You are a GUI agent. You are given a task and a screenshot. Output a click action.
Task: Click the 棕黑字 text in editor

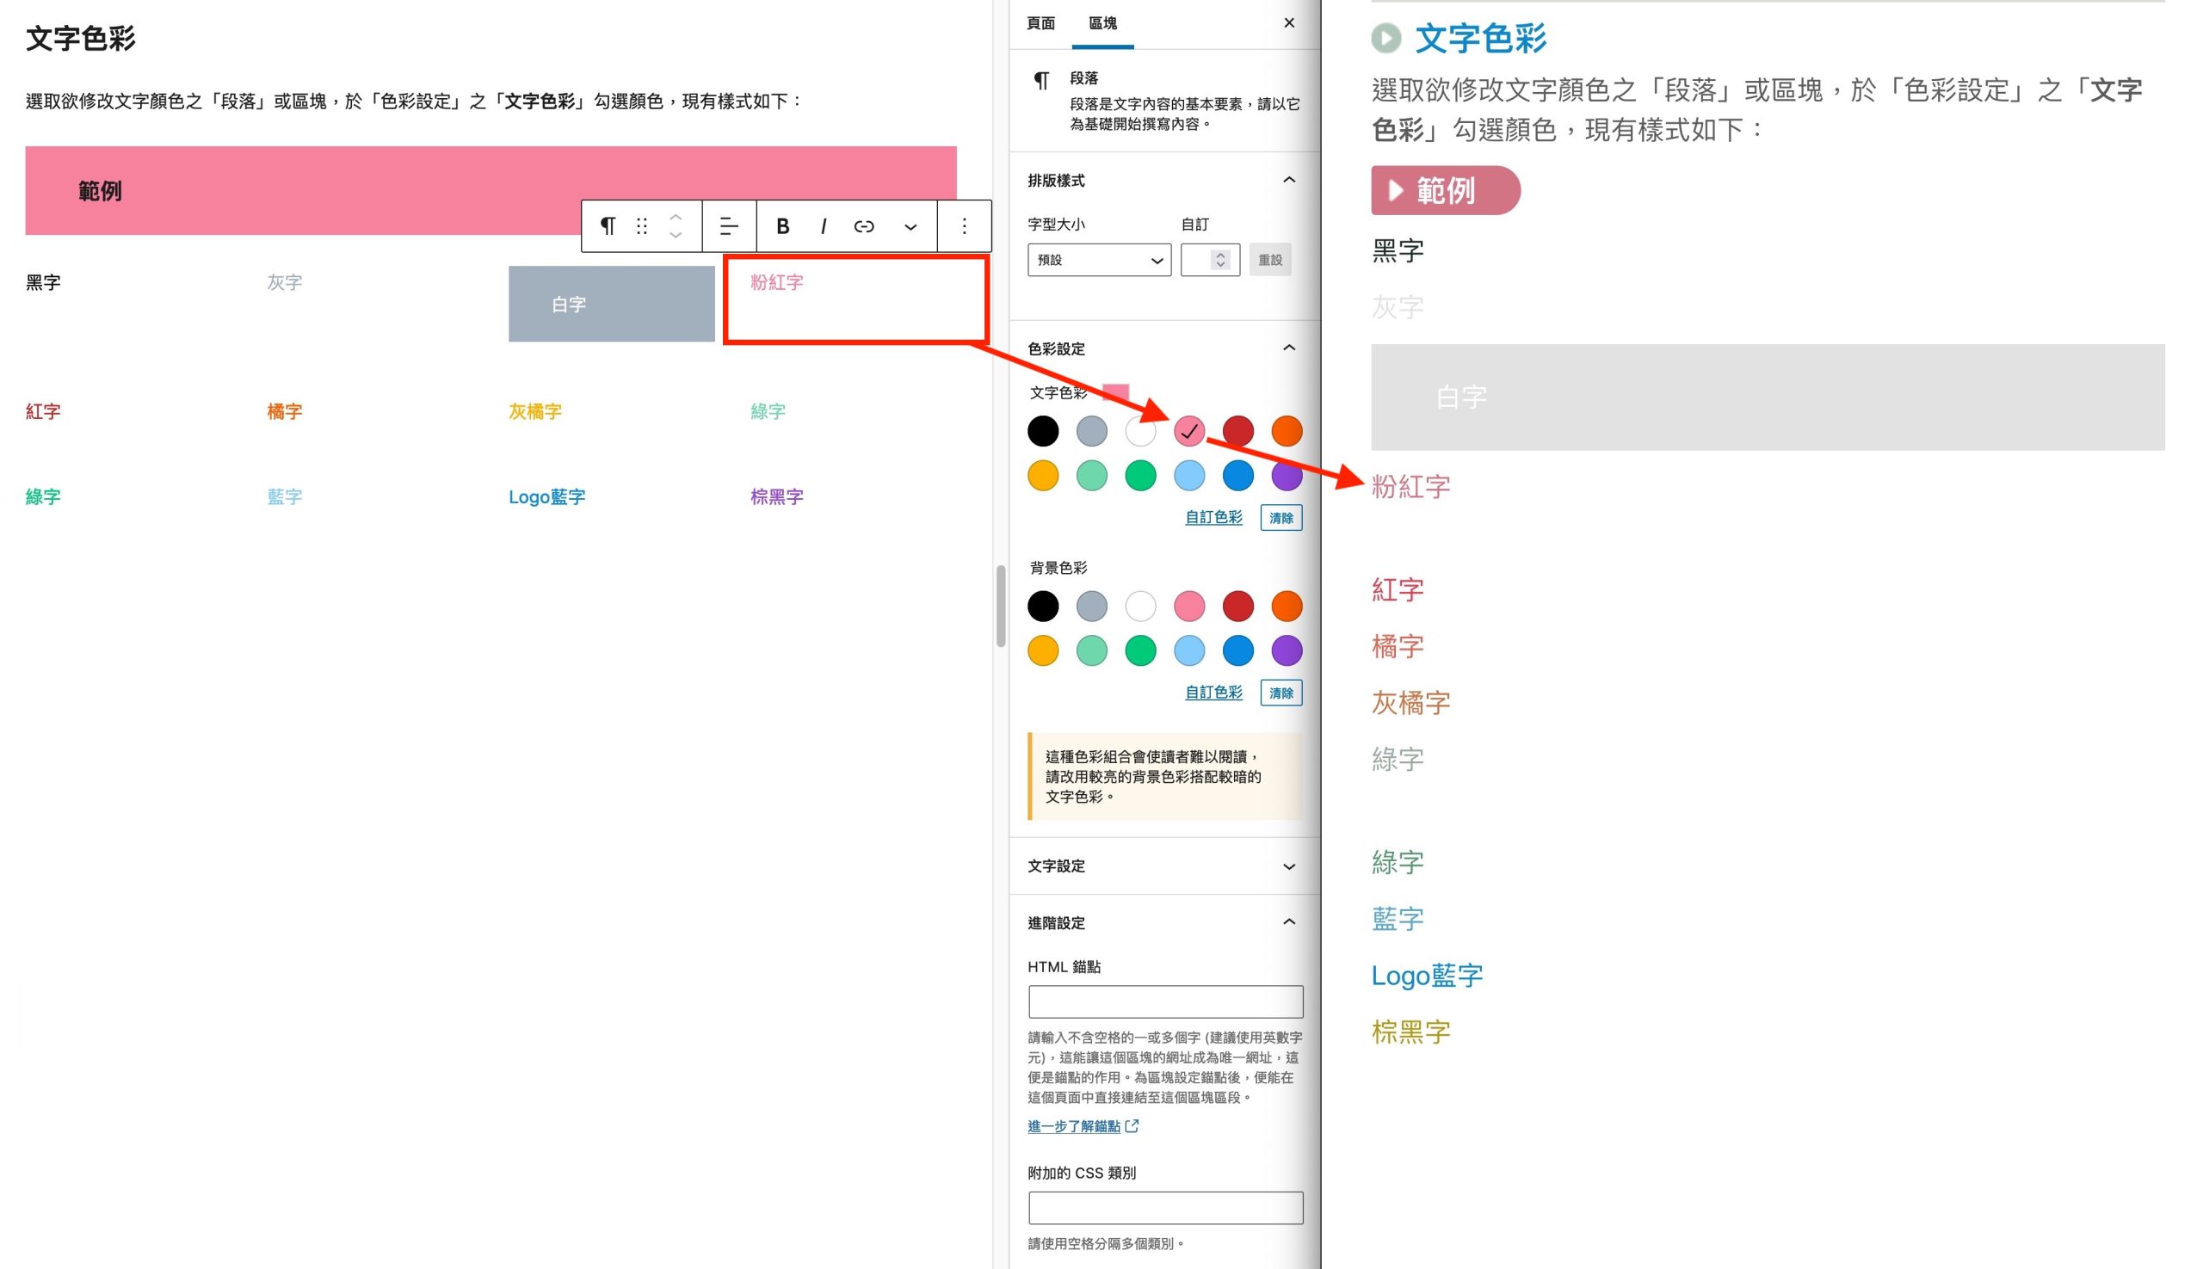776,496
